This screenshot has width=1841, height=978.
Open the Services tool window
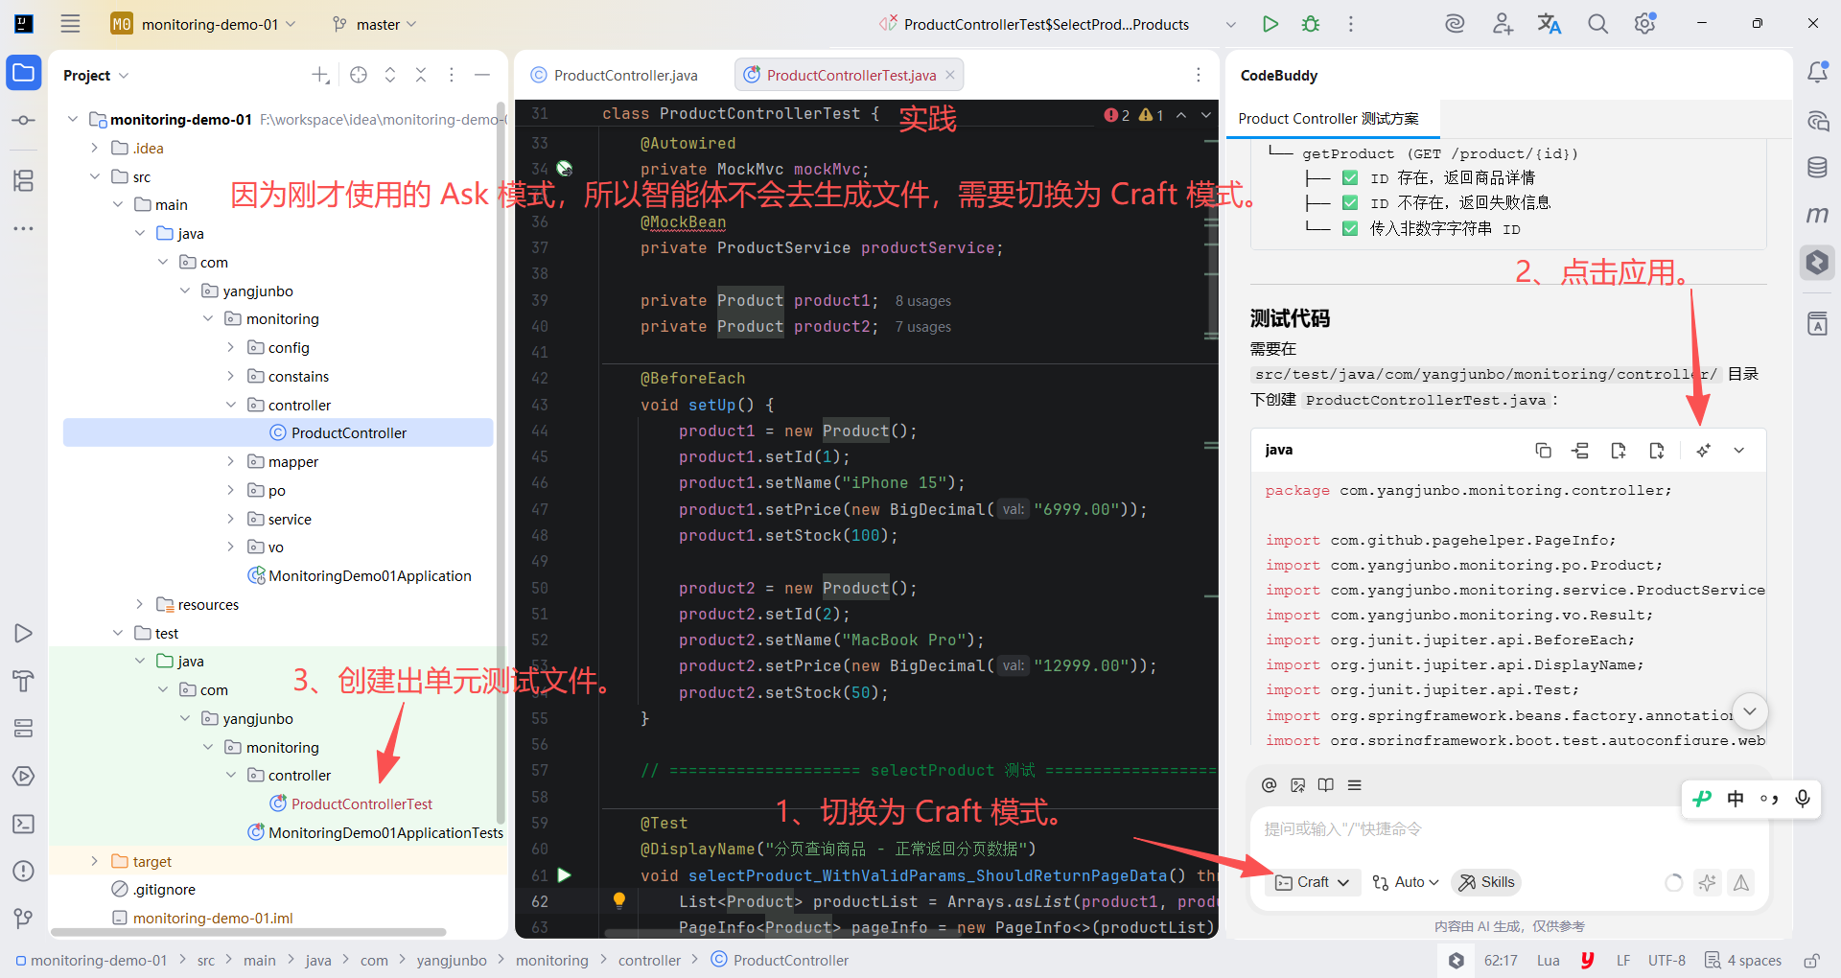(x=24, y=729)
